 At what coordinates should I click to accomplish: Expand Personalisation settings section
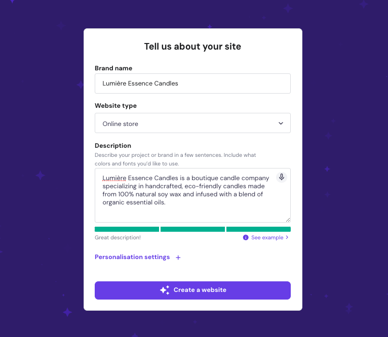point(132,257)
